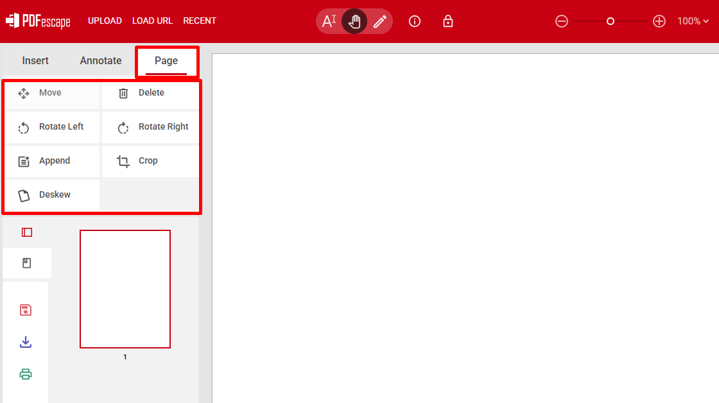Open the 100% zoom dropdown

[x=693, y=21]
